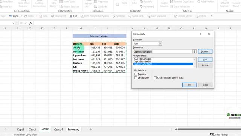Run the Spelling check tool

[119, 16]
